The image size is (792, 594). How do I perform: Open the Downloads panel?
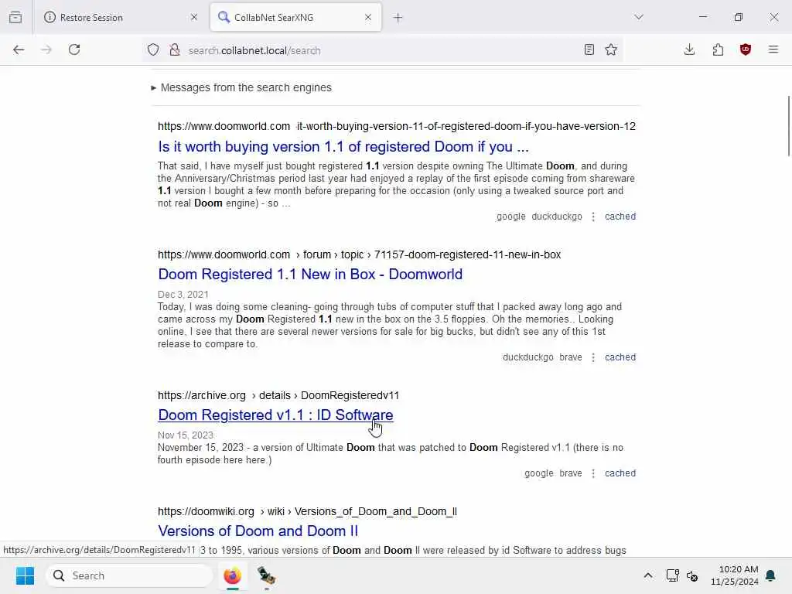click(689, 49)
